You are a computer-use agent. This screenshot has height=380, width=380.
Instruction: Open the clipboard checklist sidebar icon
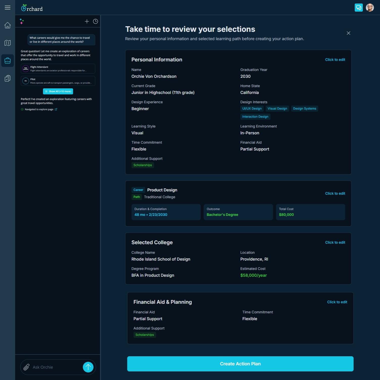pos(8,79)
